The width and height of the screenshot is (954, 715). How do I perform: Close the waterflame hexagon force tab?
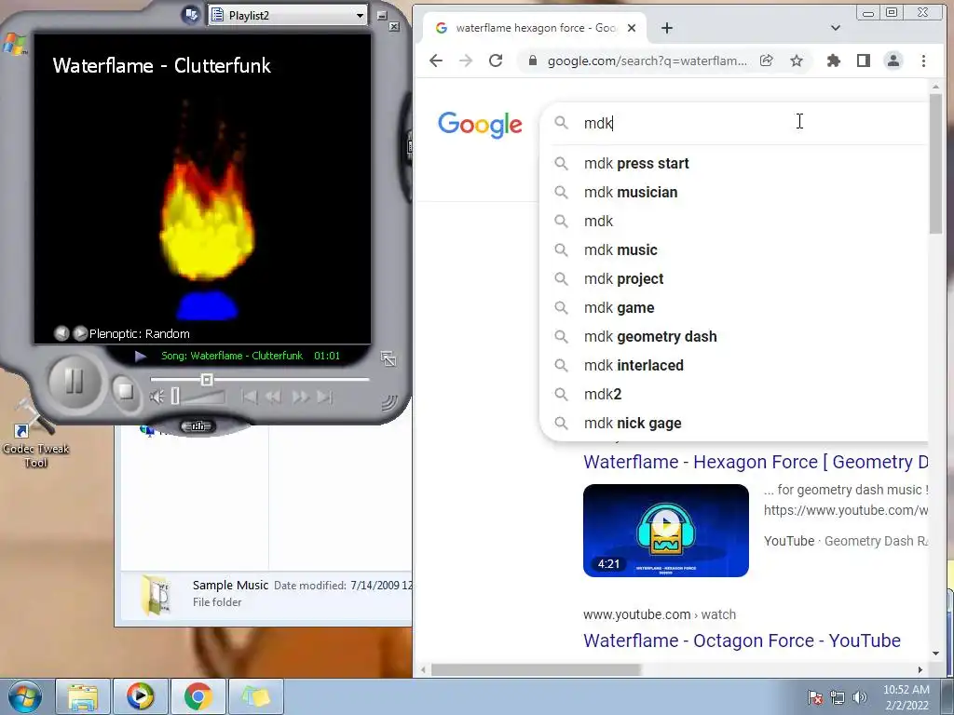(x=632, y=28)
